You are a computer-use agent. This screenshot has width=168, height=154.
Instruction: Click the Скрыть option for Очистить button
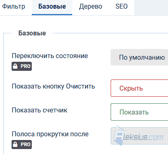pyautogui.click(x=139, y=88)
